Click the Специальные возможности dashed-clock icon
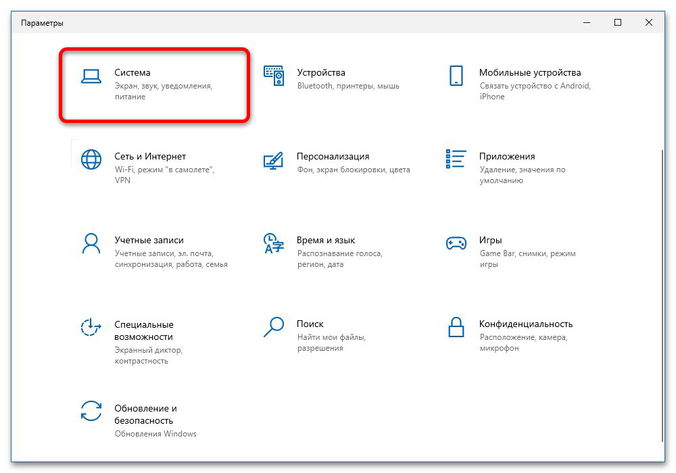This screenshot has height=473, width=676. point(91,328)
